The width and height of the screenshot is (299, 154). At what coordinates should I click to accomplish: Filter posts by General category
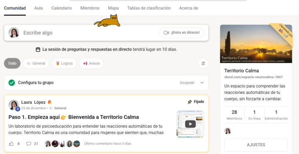coord(36,63)
